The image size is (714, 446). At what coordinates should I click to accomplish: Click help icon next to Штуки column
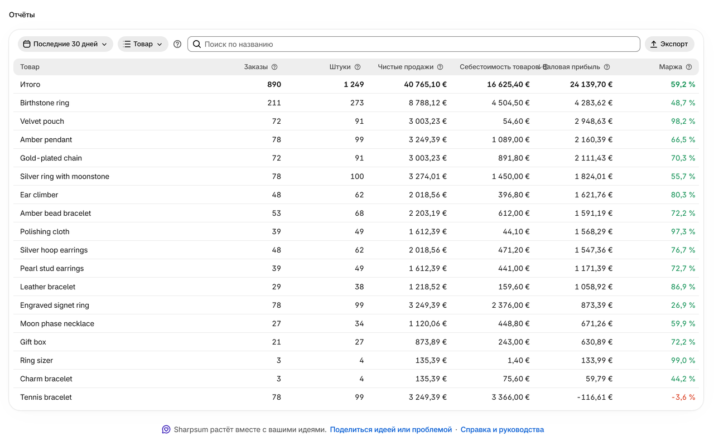tap(358, 67)
